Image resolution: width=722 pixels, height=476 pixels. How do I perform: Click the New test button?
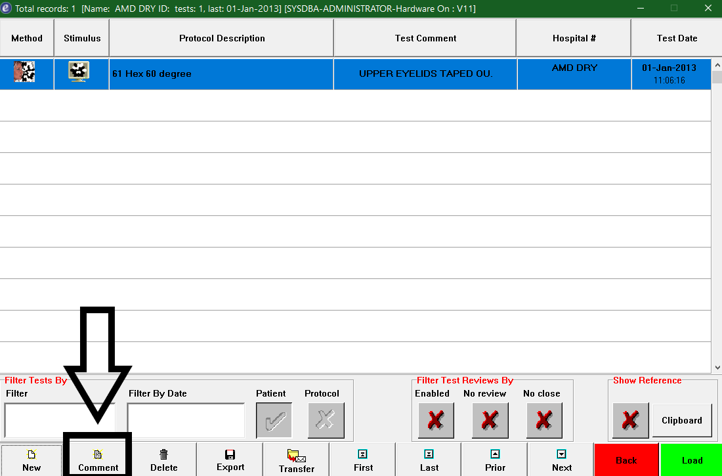pos(32,460)
